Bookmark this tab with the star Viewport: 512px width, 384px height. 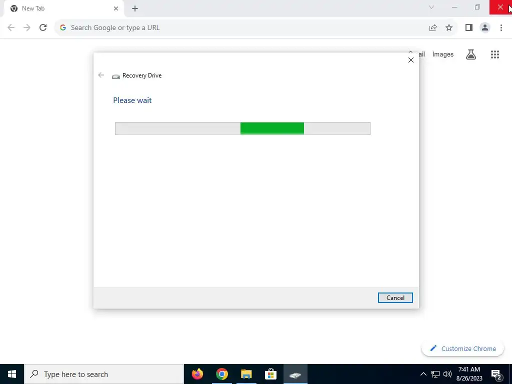click(x=449, y=28)
